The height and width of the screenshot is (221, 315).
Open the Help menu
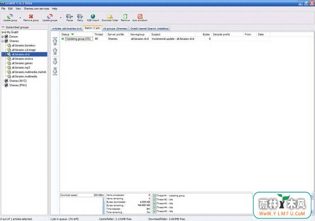[x=54, y=9]
